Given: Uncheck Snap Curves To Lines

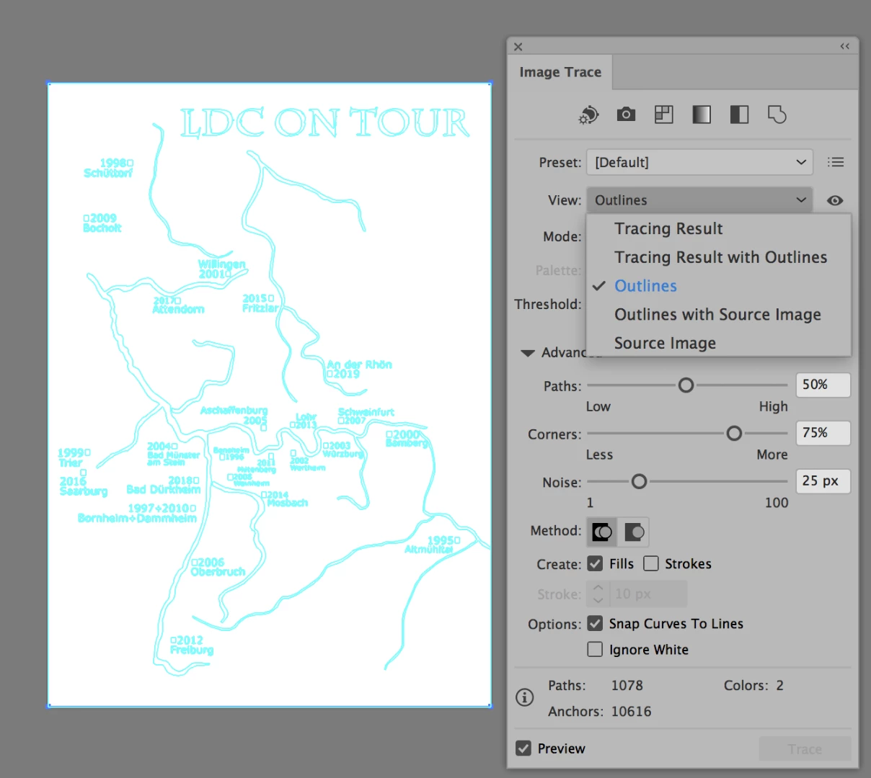Looking at the screenshot, I should (x=595, y=623).
